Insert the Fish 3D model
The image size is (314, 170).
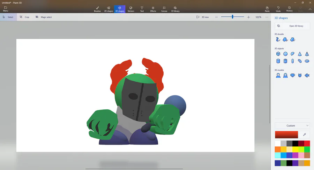pos(307,75)
